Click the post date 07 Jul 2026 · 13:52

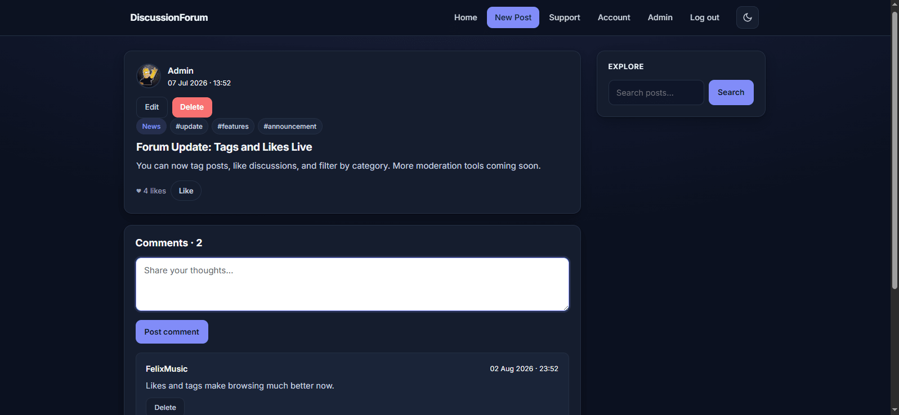click(199, 83)
